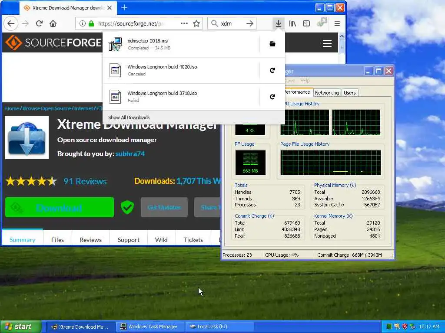Click CPU Usage: 4% status bar text
The height and width of the screenshot is (333, 445).
(282, 255)
